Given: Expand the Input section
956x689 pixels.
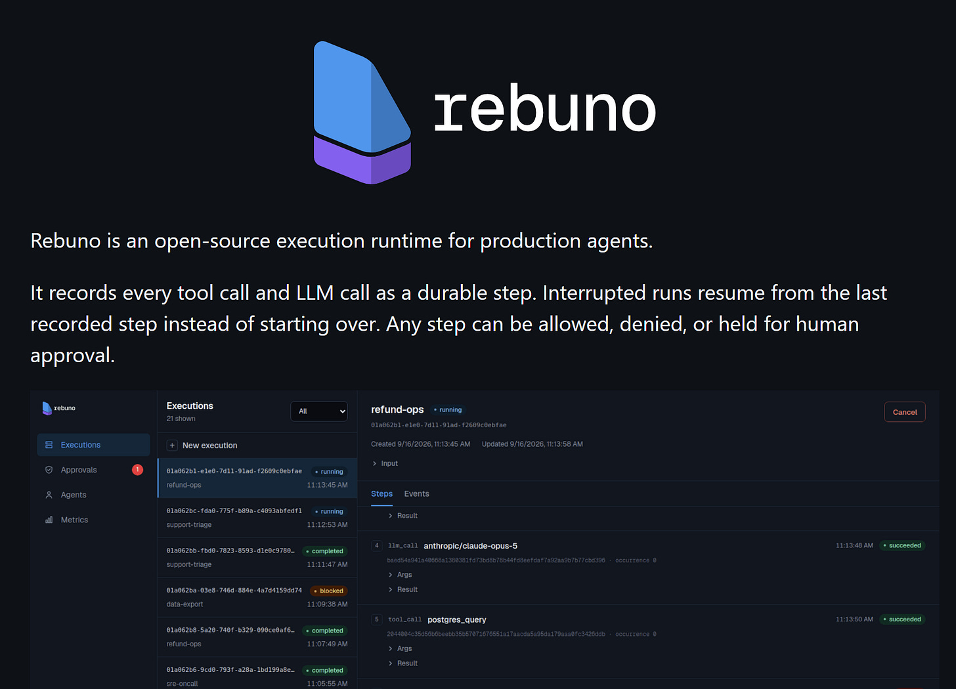Looking at the screenshot, I should pyautogui.click(x=385, y=463).
